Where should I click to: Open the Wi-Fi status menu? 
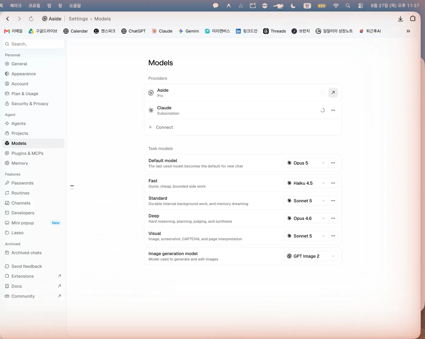[x=336, y=5]
